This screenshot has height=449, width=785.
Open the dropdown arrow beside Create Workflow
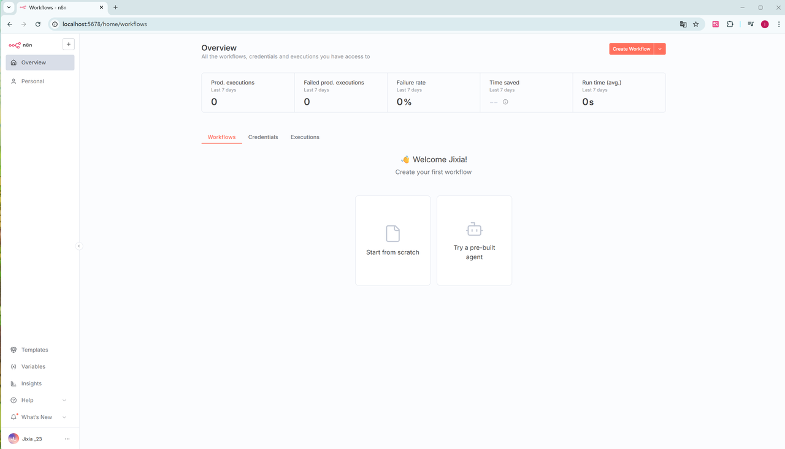[660, 49]
